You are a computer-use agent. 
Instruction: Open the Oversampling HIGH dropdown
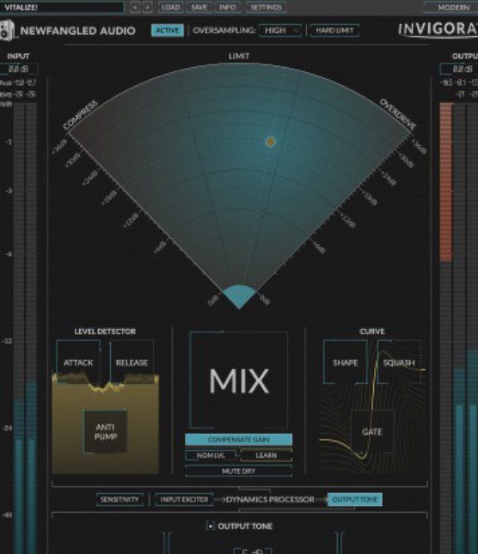[280, 30]
